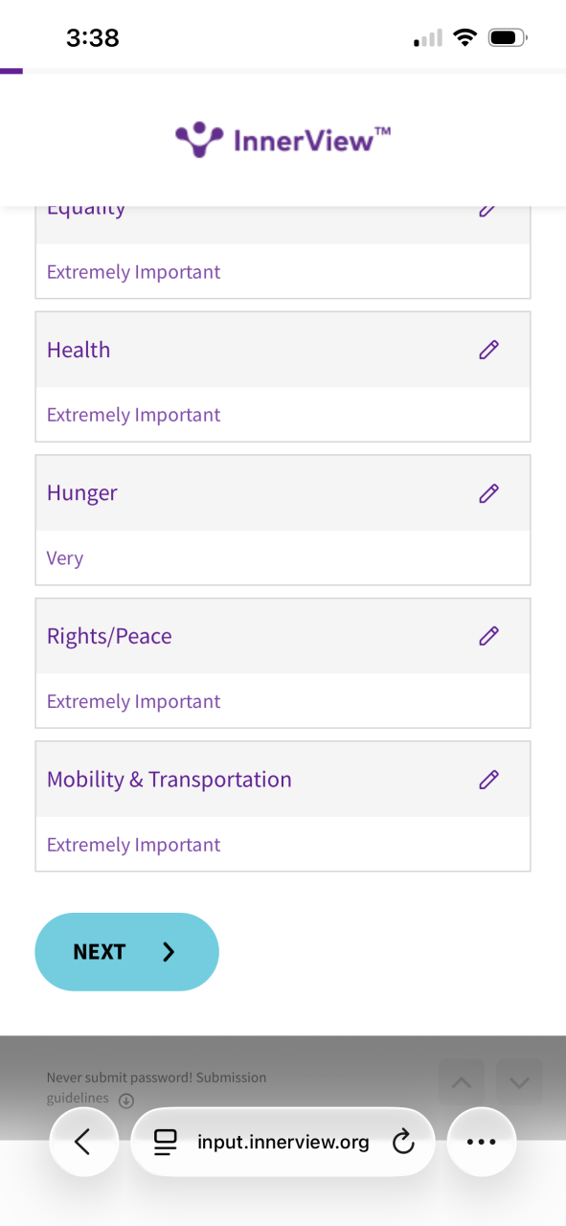Select the Mobility & Transportation heading

click(170, 780)
